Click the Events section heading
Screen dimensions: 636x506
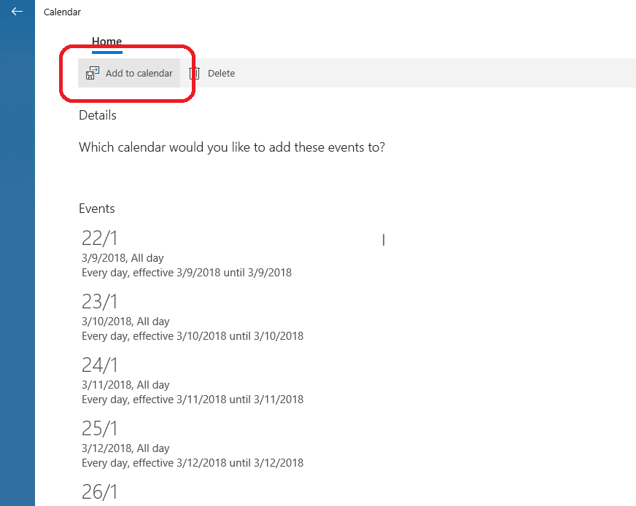point(96,209)
